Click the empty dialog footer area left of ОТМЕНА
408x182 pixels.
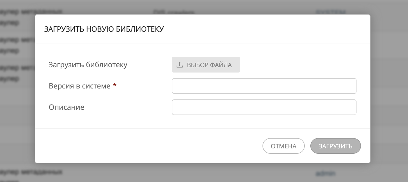pos(140,146)
